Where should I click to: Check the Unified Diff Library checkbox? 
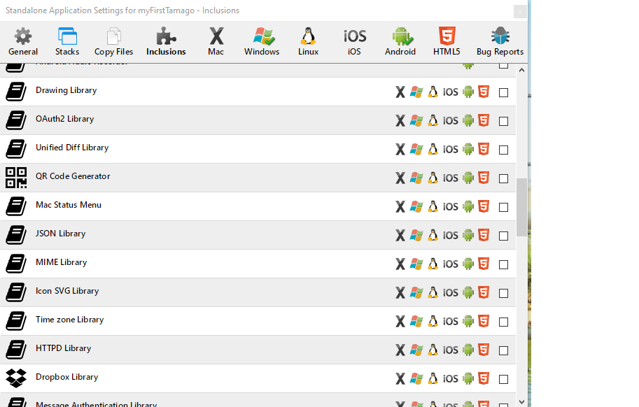point(504,150)
